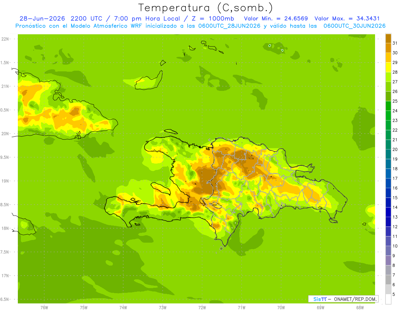The width and height of the screenshot is (404, 312).
Task: Click longitude label "73W"
Action: tap(163, 308)
